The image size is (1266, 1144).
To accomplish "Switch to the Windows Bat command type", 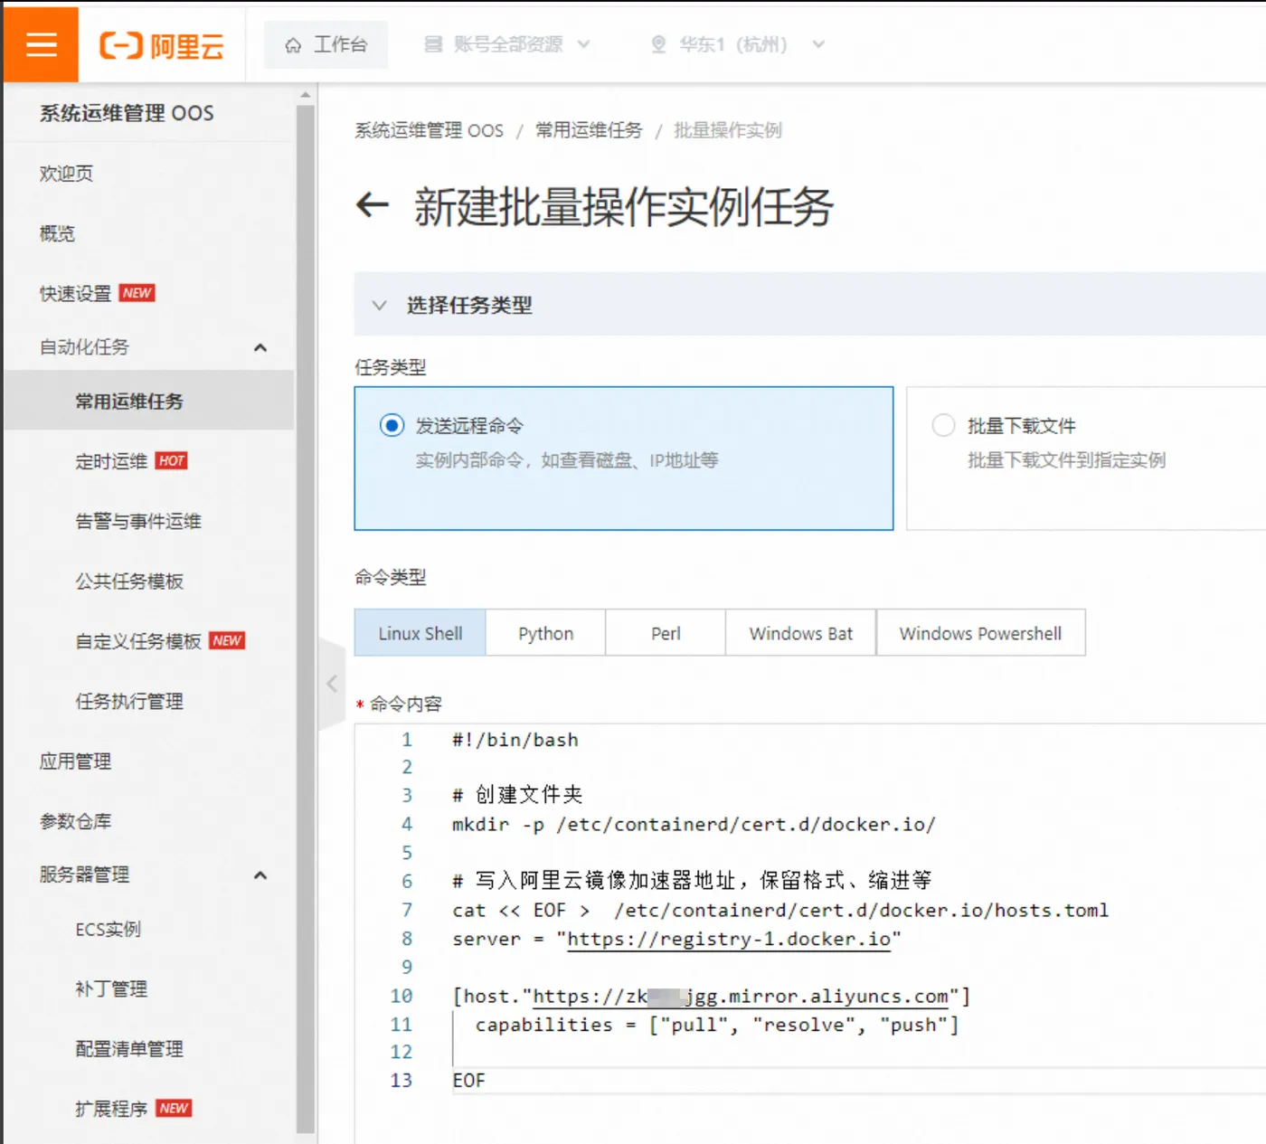I will tap(800, 633).
